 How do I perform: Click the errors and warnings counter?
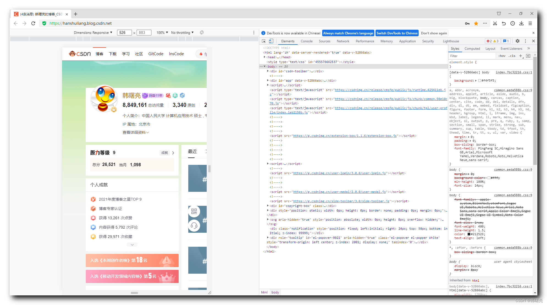pos(493,41)
